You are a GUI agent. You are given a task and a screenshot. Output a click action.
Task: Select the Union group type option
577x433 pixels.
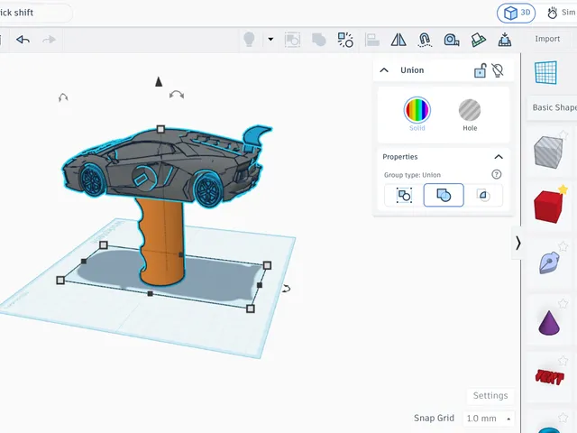point(444,195)
